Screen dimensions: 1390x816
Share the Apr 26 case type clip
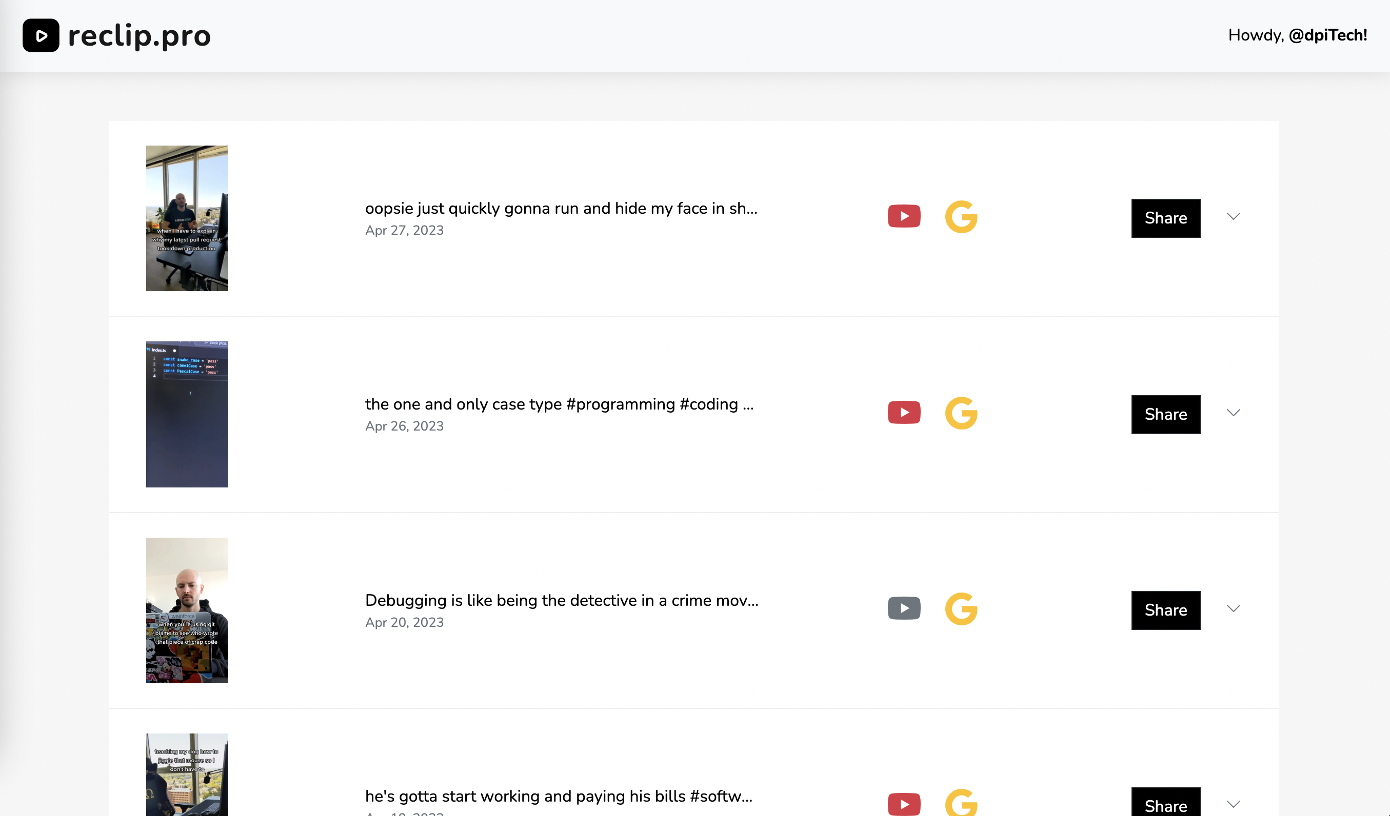pyautogui.click(x=1165, y=415)
